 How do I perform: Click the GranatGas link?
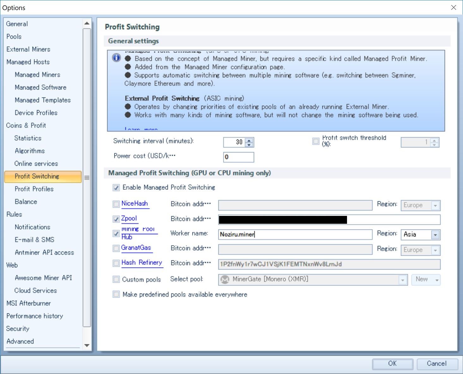point(136,248)
